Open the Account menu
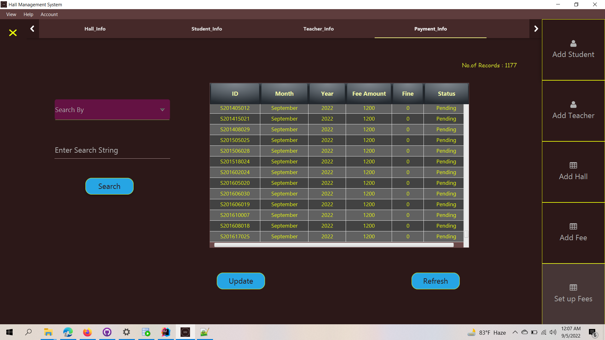The width and height of the screenshot is (605, 340). [x=49, y=14]
